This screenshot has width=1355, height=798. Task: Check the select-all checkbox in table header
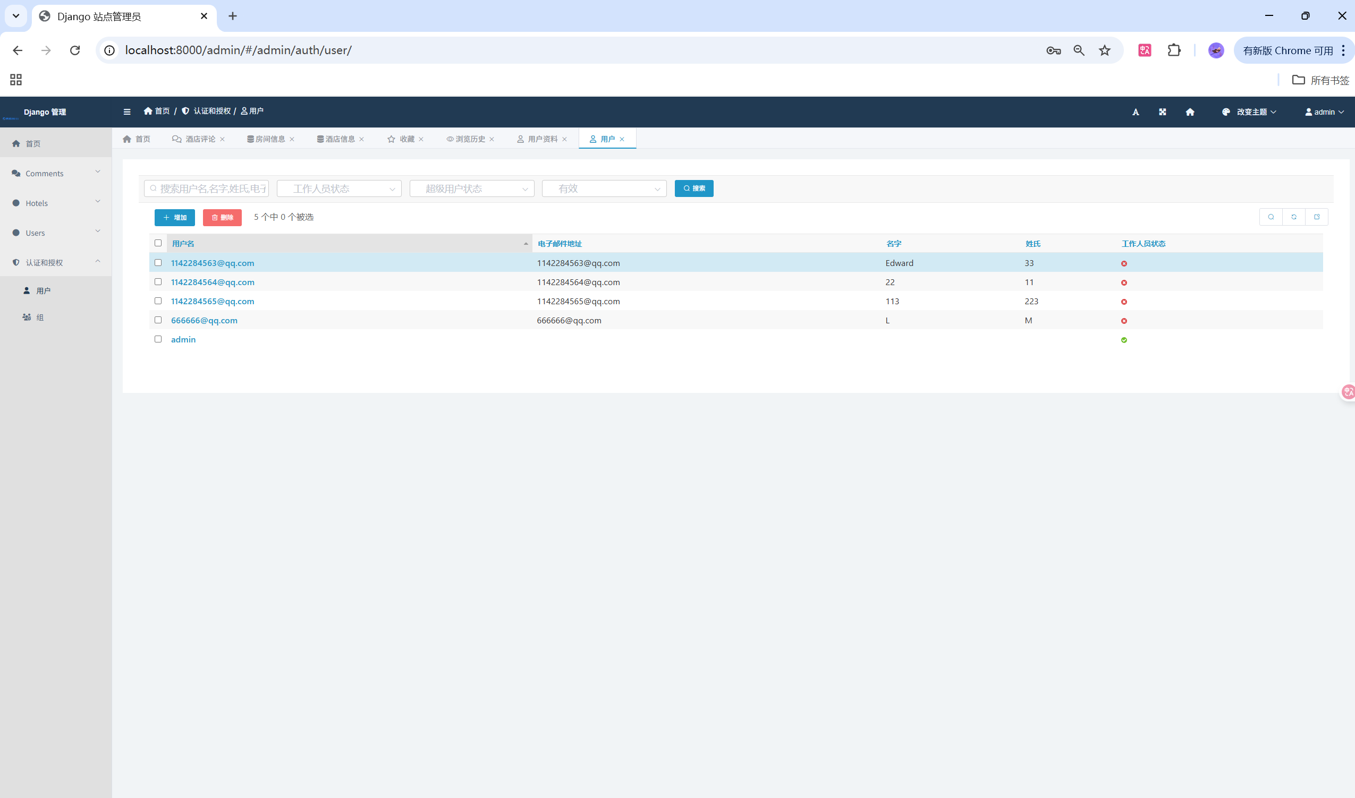click(158, 243)
